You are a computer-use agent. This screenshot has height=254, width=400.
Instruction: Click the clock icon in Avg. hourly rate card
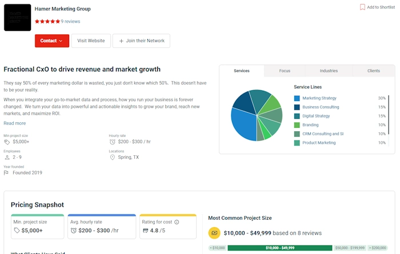pyautogui.click(x=74, y=231)
